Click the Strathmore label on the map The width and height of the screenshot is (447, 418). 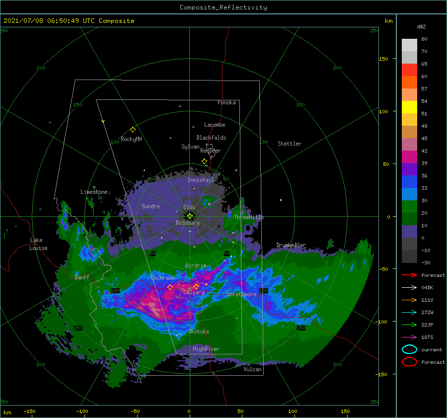click(x=241, y=294)
